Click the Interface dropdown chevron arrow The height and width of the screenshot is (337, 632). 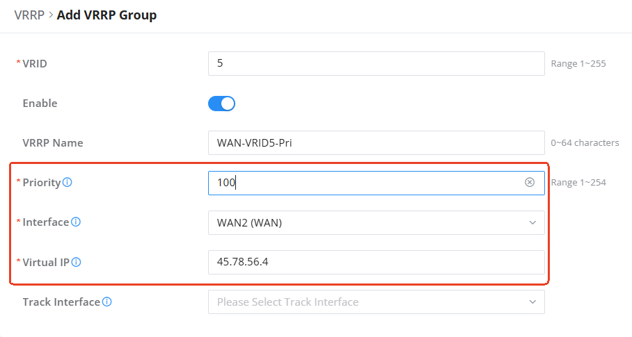point(532,222)
